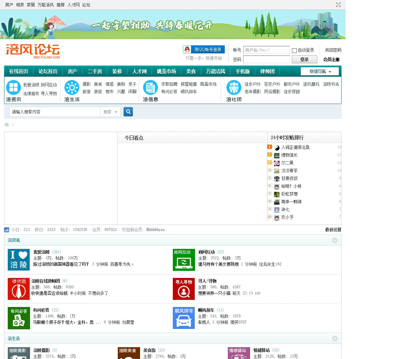
Task: Click the 顺风拼车 car icon
Action: (184, 318)
